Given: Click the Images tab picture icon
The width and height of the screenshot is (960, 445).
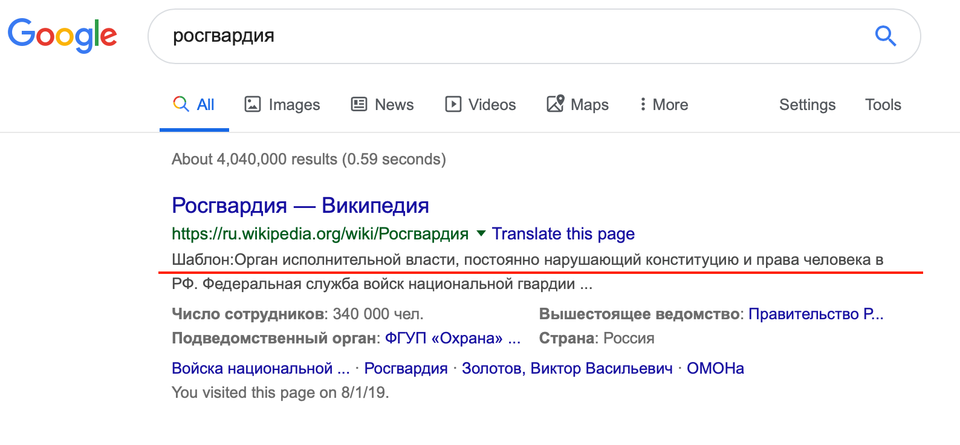Looking at the screenshot, I should tap(252, 104).
